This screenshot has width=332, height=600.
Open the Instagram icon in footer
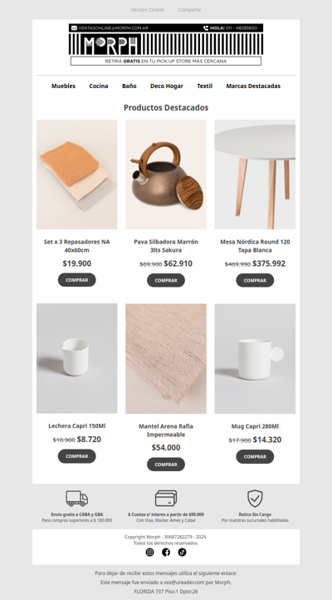[x=149, y=552]
